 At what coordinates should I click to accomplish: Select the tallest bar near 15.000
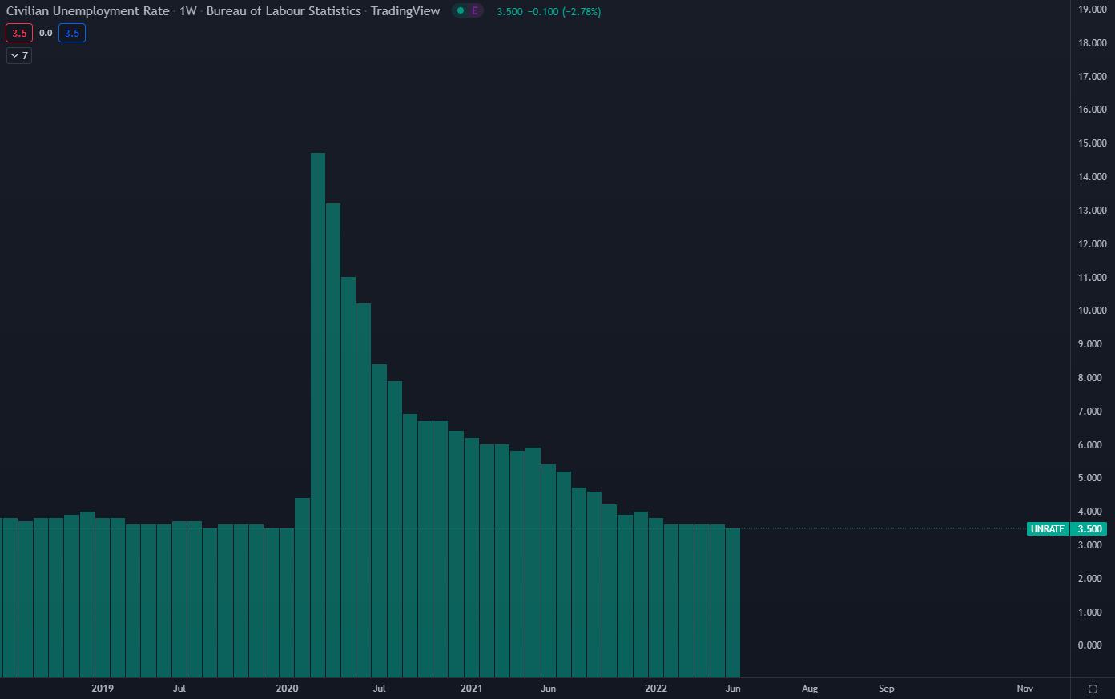coord(318,400)
